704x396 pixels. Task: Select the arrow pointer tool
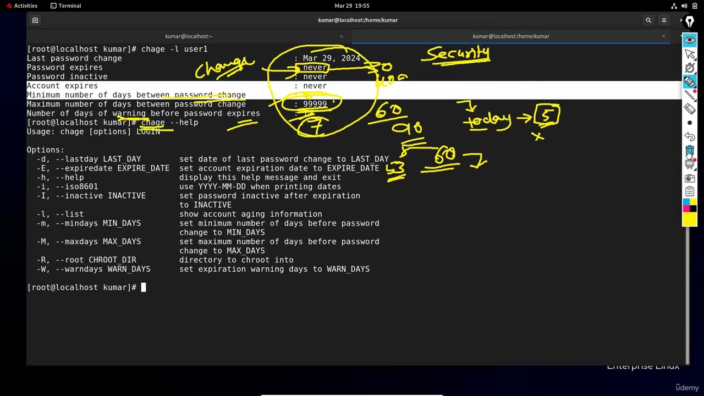[x=690, y=54]
